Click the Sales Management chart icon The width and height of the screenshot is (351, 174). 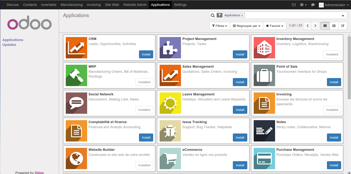tap(170, 75)
